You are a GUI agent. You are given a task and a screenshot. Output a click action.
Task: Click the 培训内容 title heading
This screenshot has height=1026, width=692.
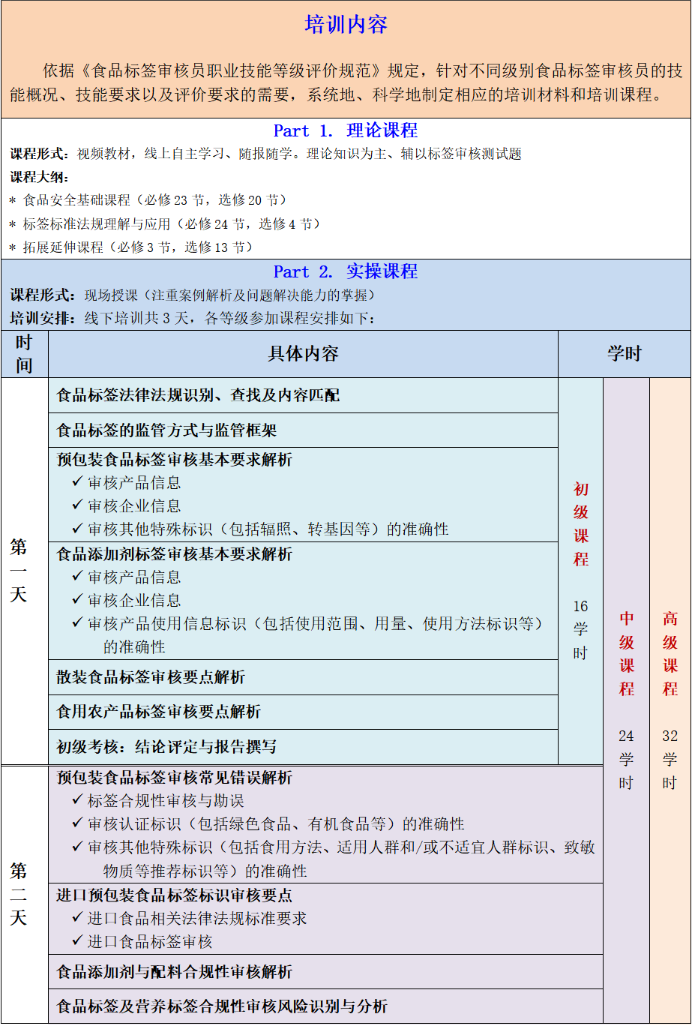point(346,25)
